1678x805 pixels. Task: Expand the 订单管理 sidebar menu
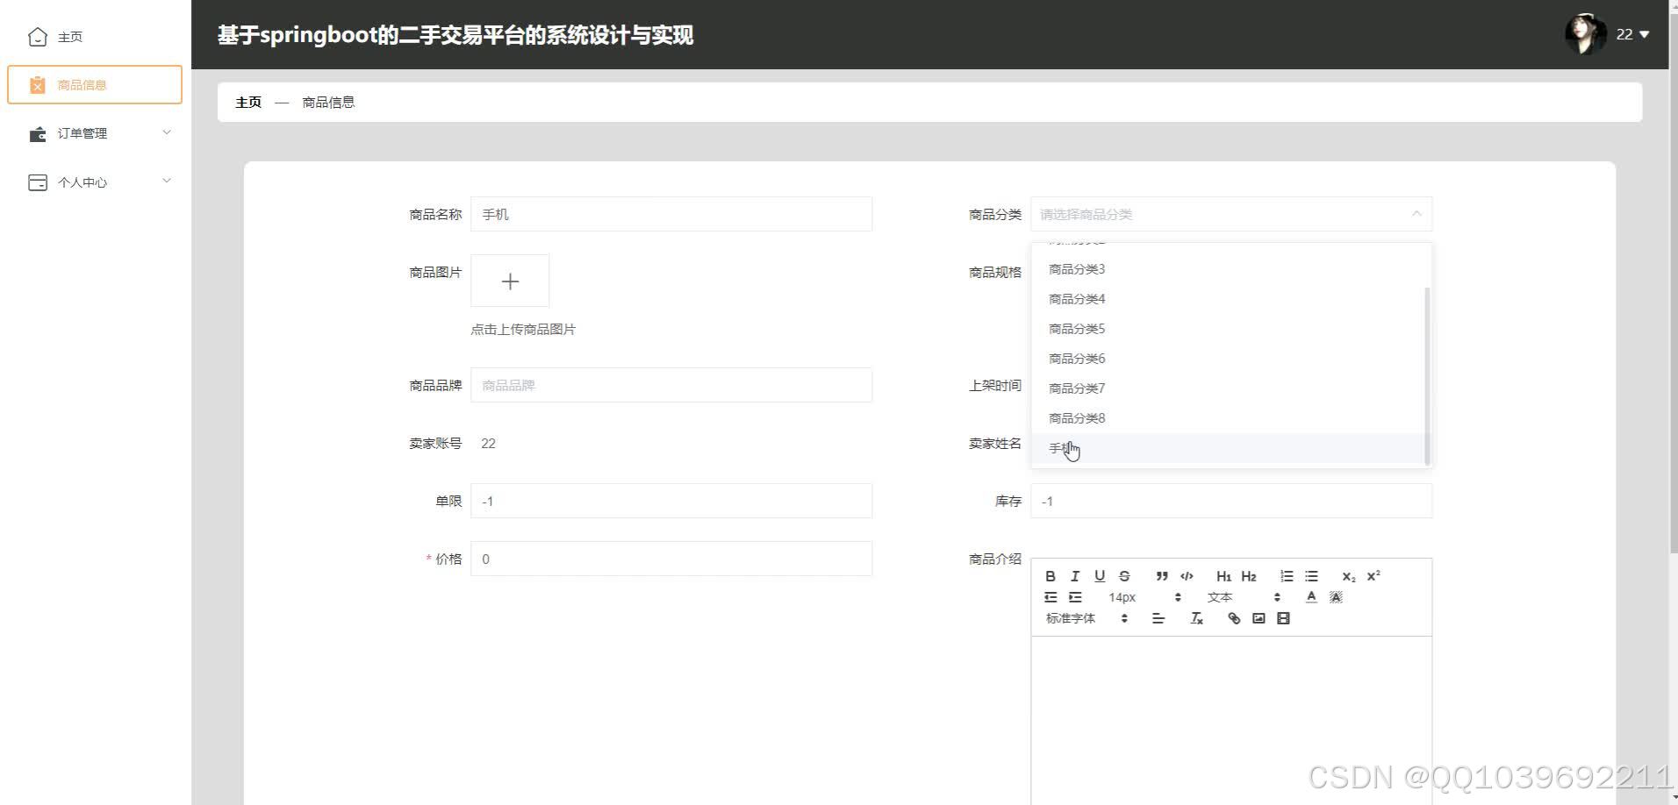[82, 132]
